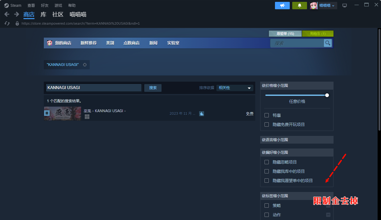The width and height of the screenshot is (381, 220).
Task: Open the 新鲜推荐 menu
Action: tap(88, 43)
